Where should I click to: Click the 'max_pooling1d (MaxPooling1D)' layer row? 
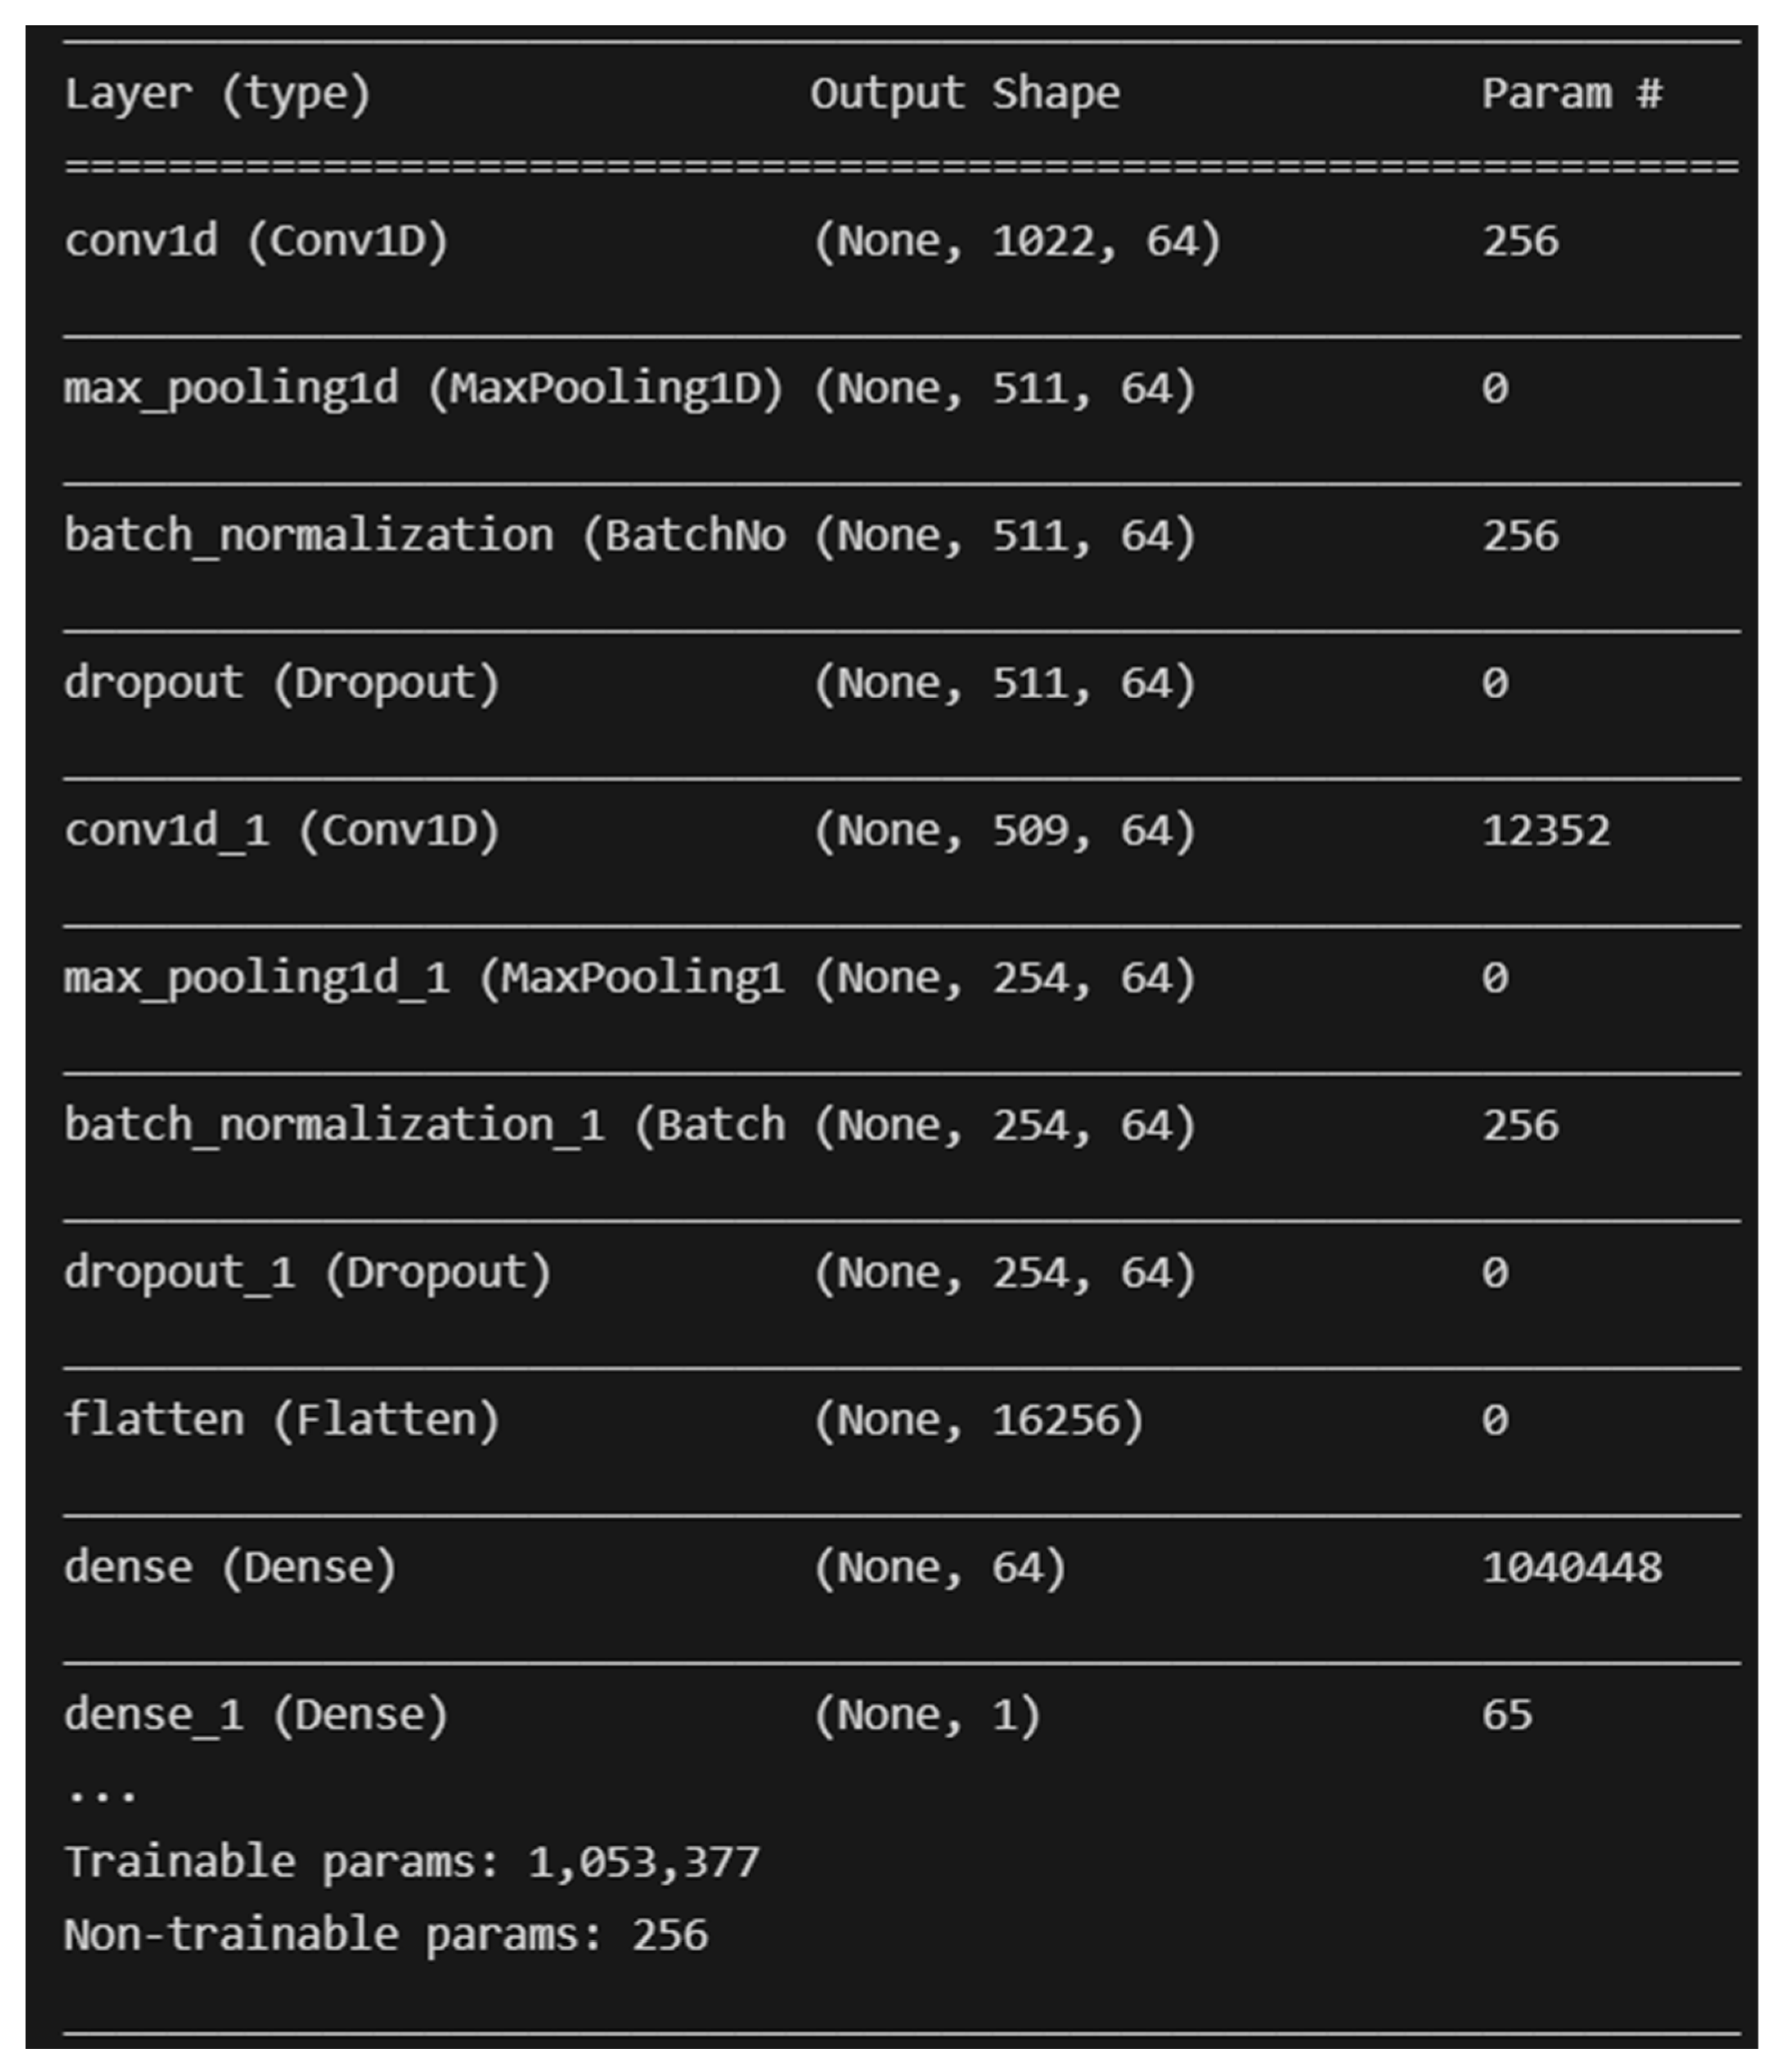[423, 389]
